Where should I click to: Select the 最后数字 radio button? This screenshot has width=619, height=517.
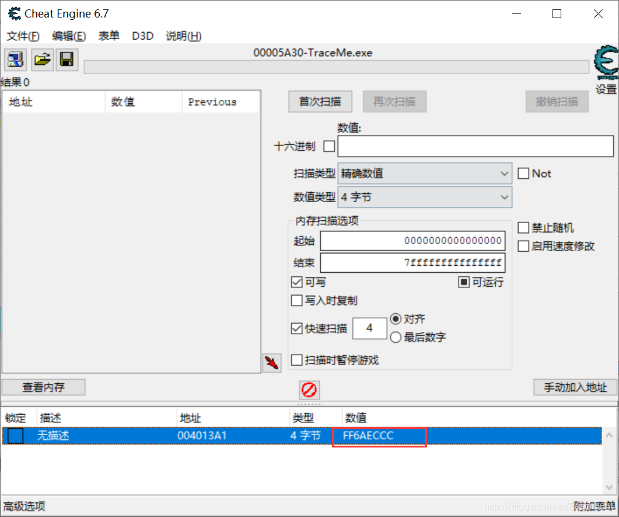tap(396, 337)
